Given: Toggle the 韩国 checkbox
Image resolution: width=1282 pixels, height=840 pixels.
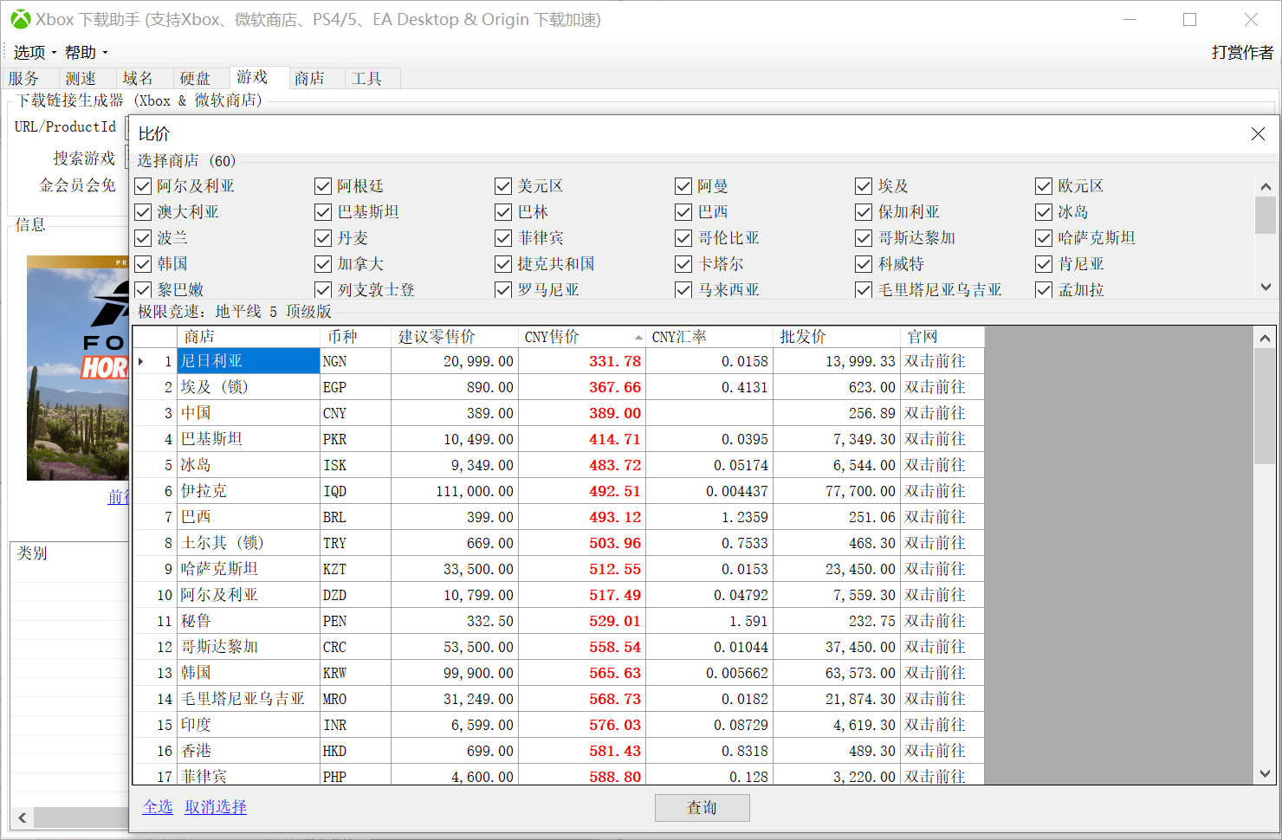Looking at the screenshot, I should click(143, 264).
